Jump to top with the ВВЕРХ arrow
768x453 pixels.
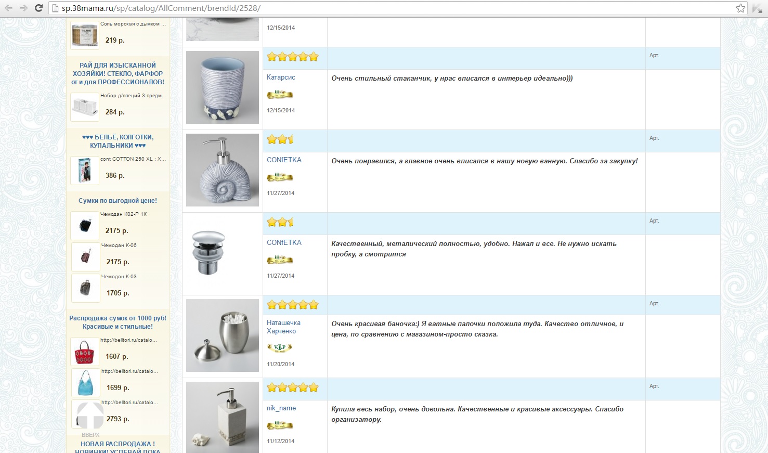point(90,419)
